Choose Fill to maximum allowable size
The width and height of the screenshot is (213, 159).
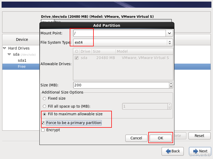[x=44, y=114]
